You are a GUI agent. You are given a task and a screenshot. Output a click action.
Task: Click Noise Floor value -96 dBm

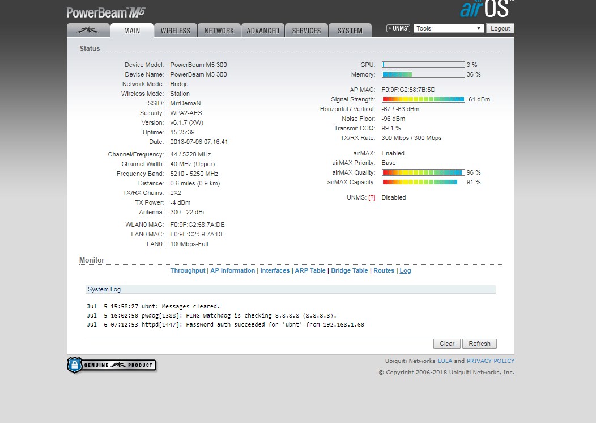pyautogui.click(x=393, y=119)
